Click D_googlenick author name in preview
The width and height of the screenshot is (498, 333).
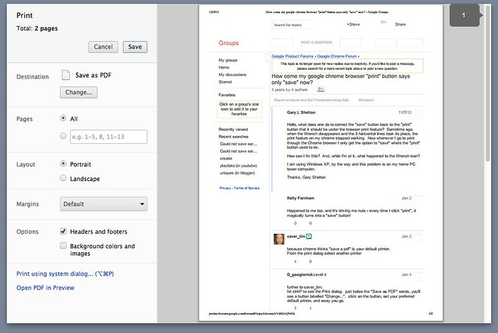coord(301,274)
